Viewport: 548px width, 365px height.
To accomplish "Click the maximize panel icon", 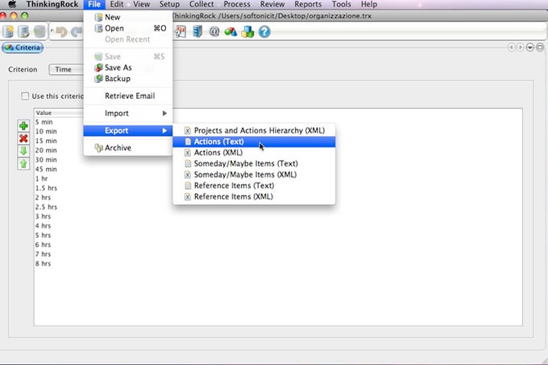I will click(x=540, y=47).
